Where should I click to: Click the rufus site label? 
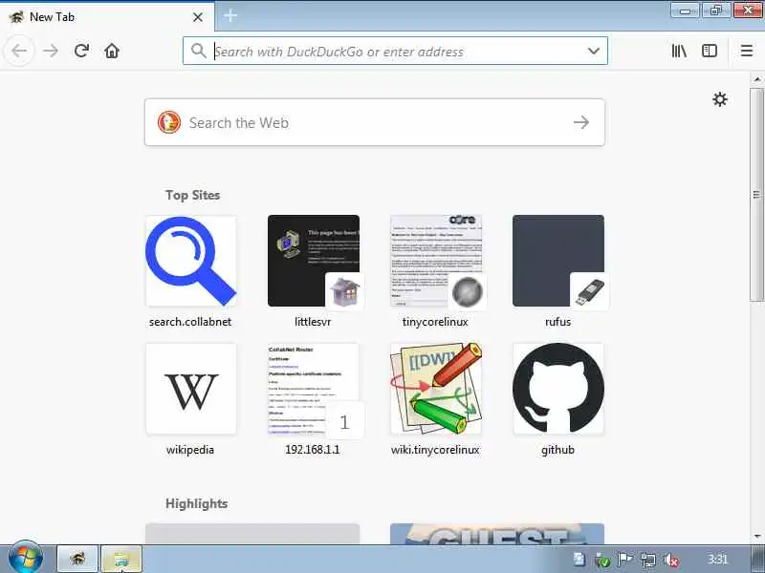pyautogui.click(x=557, y=322)
